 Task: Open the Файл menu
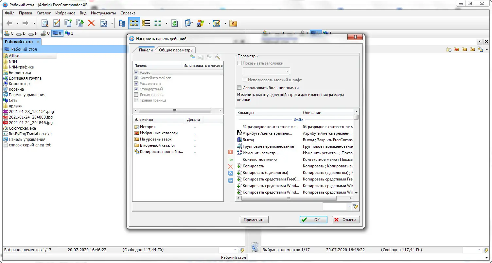(10, 13)
